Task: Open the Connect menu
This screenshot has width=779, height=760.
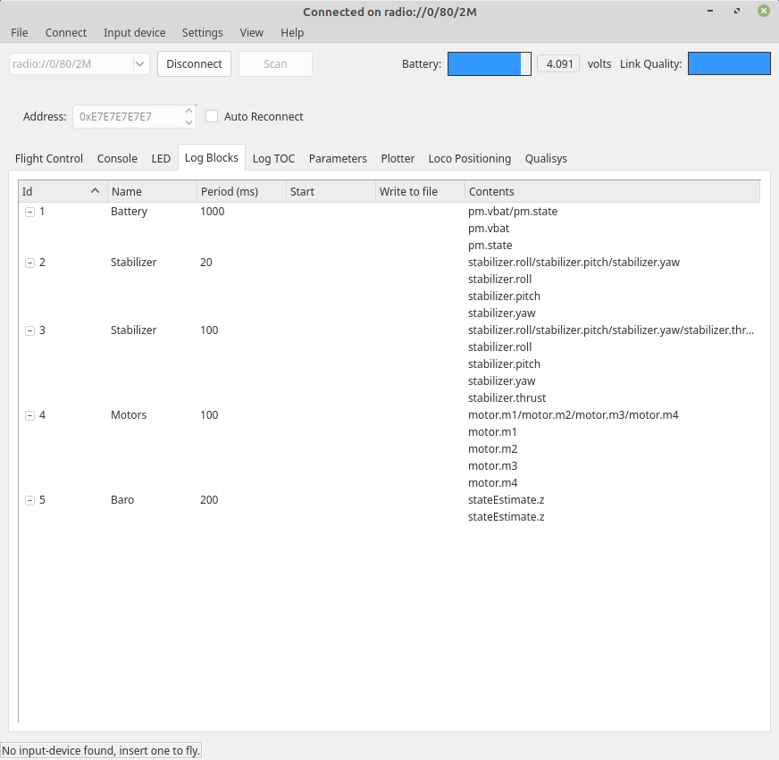Action: [65, 33]
